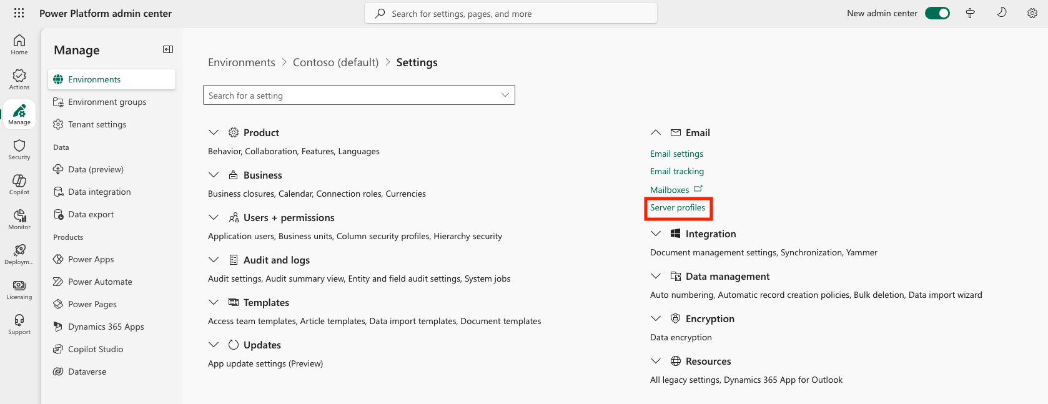The height and width of the screenshot is (404, 1048).
Task: Open the Search for a setting dropdown
Action: [x=505, y=95]
